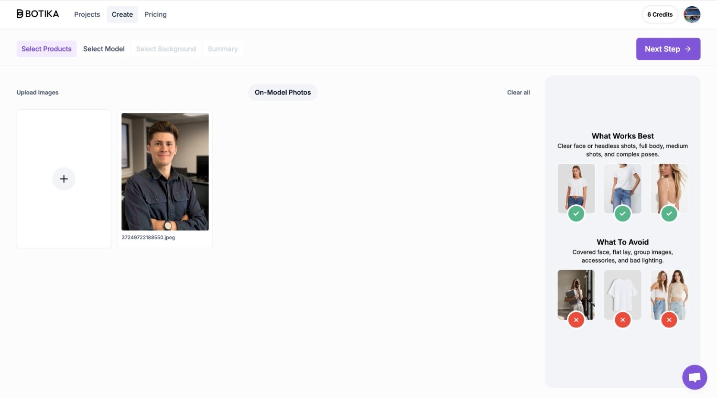This screenshot has width=717, height=398.
Task: Click the green checkmark under first example
Action: click(x=576, y=214)
